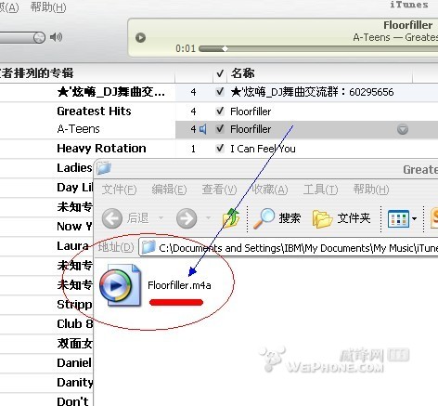The image size is (438, 406).
Task: Open the Back button history dropdown
Action: point(161,218)
